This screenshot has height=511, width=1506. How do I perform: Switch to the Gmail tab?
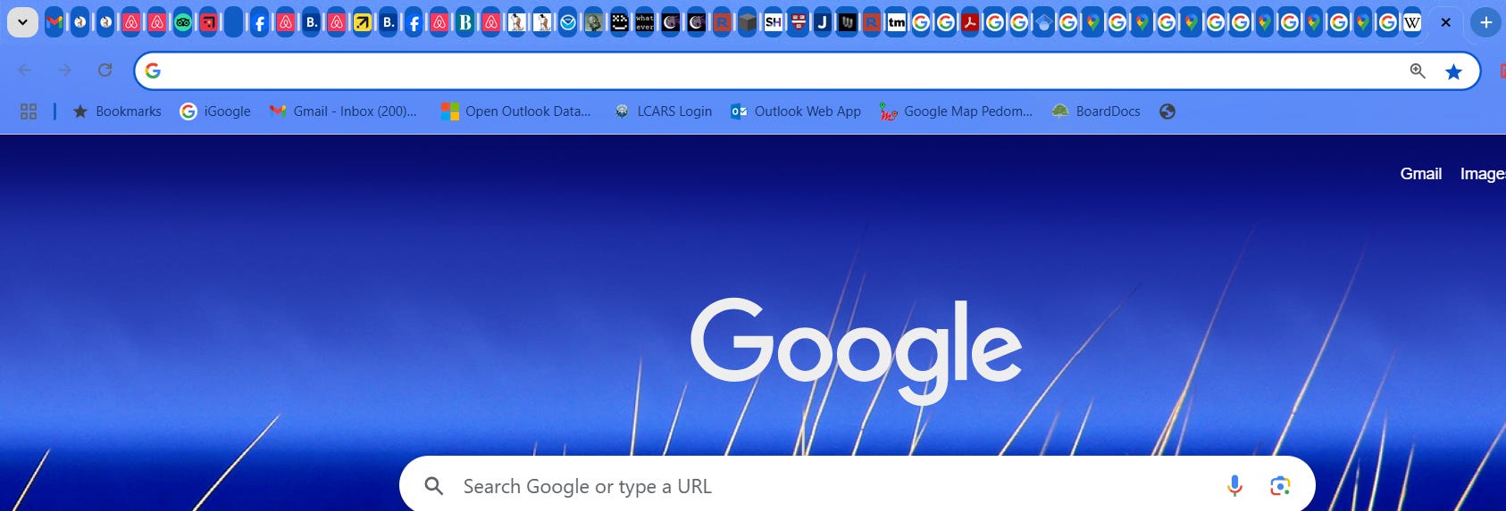pos(54,22)
